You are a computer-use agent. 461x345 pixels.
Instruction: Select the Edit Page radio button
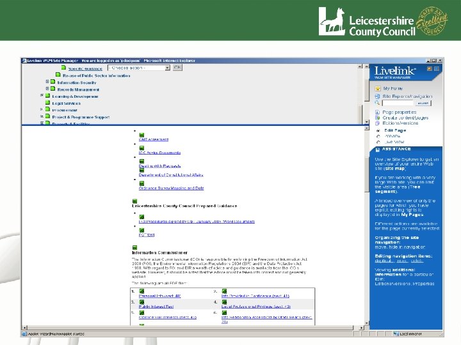coord(378,130)
